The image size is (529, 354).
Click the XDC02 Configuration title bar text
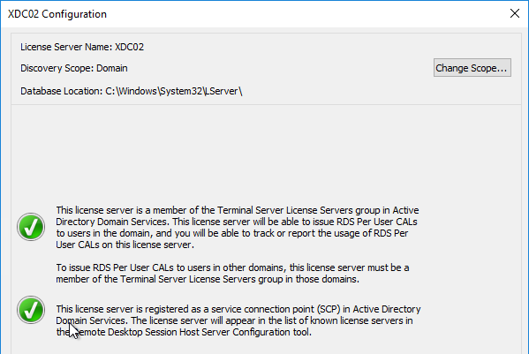click(57, 14)
